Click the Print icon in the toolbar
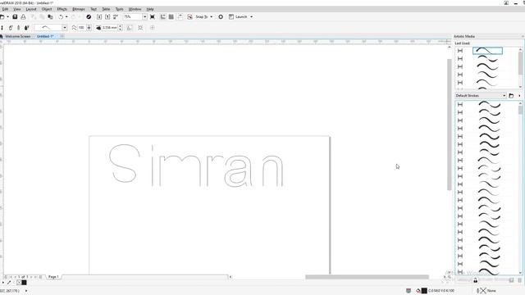This screenshot has width=525, height=295. [23, 16]
